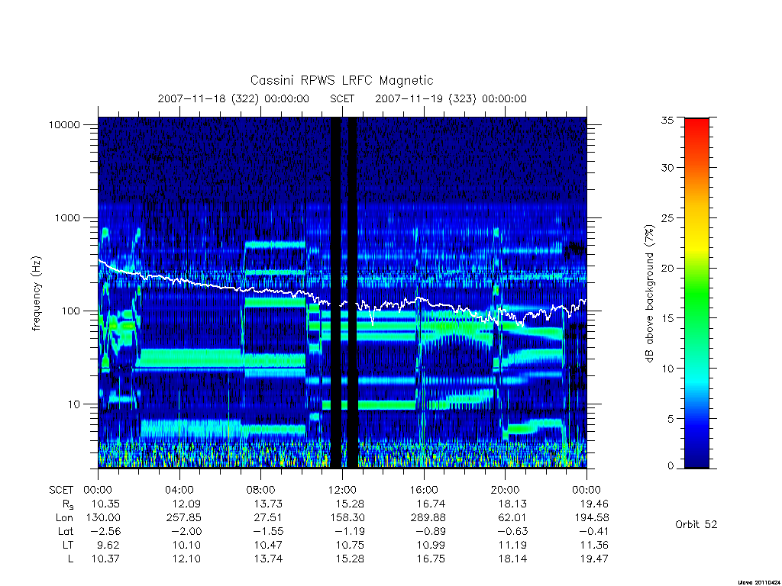Select start time 2007-11-18 (322) 00:00:00
Image resolution: width=782 pixels, height=586 pixels.
pos(234,98)
